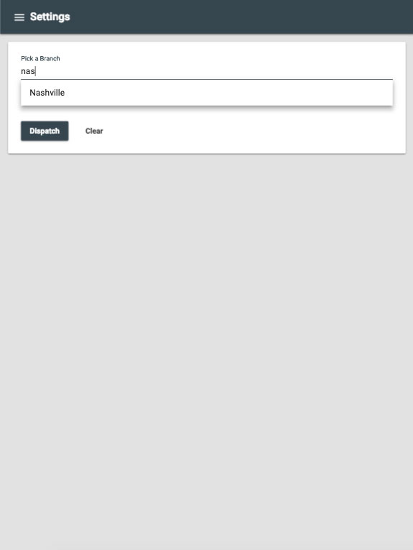This screenshot has height=550, width=413.
Task: Submit the branch with Dispatch
Action: click(45, 131)
